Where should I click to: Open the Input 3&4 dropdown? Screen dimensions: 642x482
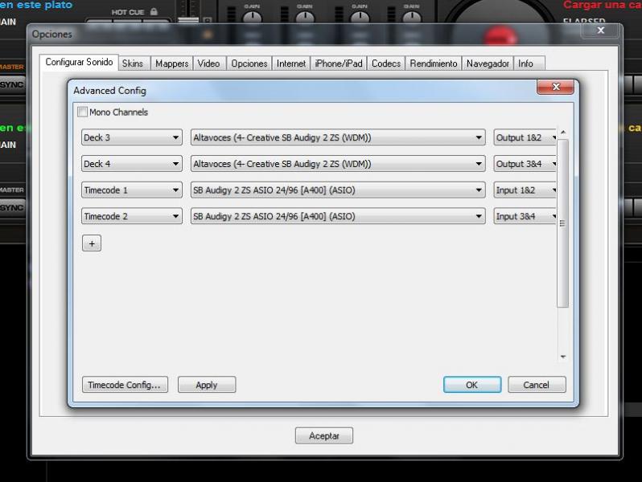525,216
